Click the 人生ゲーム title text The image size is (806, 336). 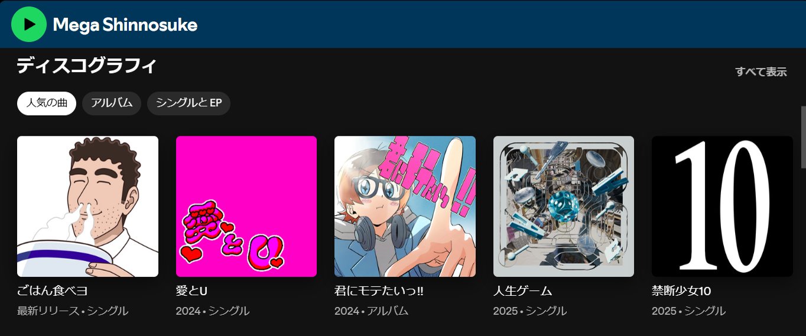[523, 291]
